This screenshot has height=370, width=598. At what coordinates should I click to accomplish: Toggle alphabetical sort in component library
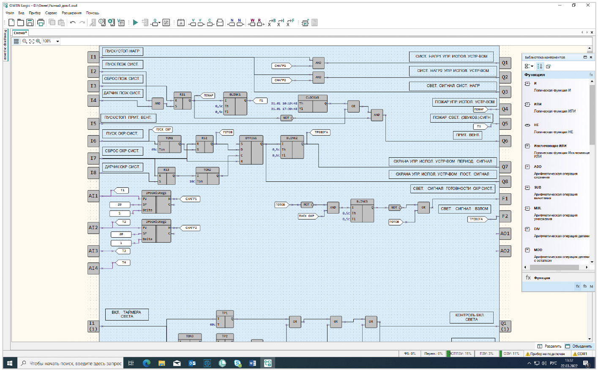pyautogui.click(x=540, y=66)
